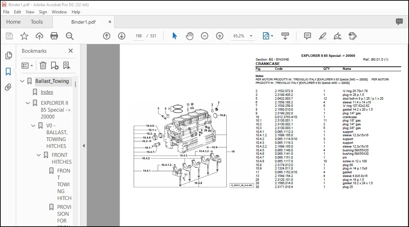This screenshot has height=227, width=409.
Task: Select the Highlight text pen tool
Action: pos(323,36)
